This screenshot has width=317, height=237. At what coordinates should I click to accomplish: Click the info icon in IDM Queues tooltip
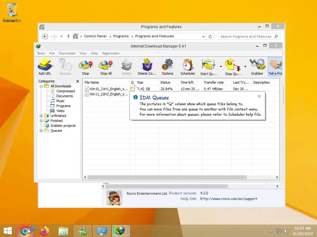[x=136, y=97]
